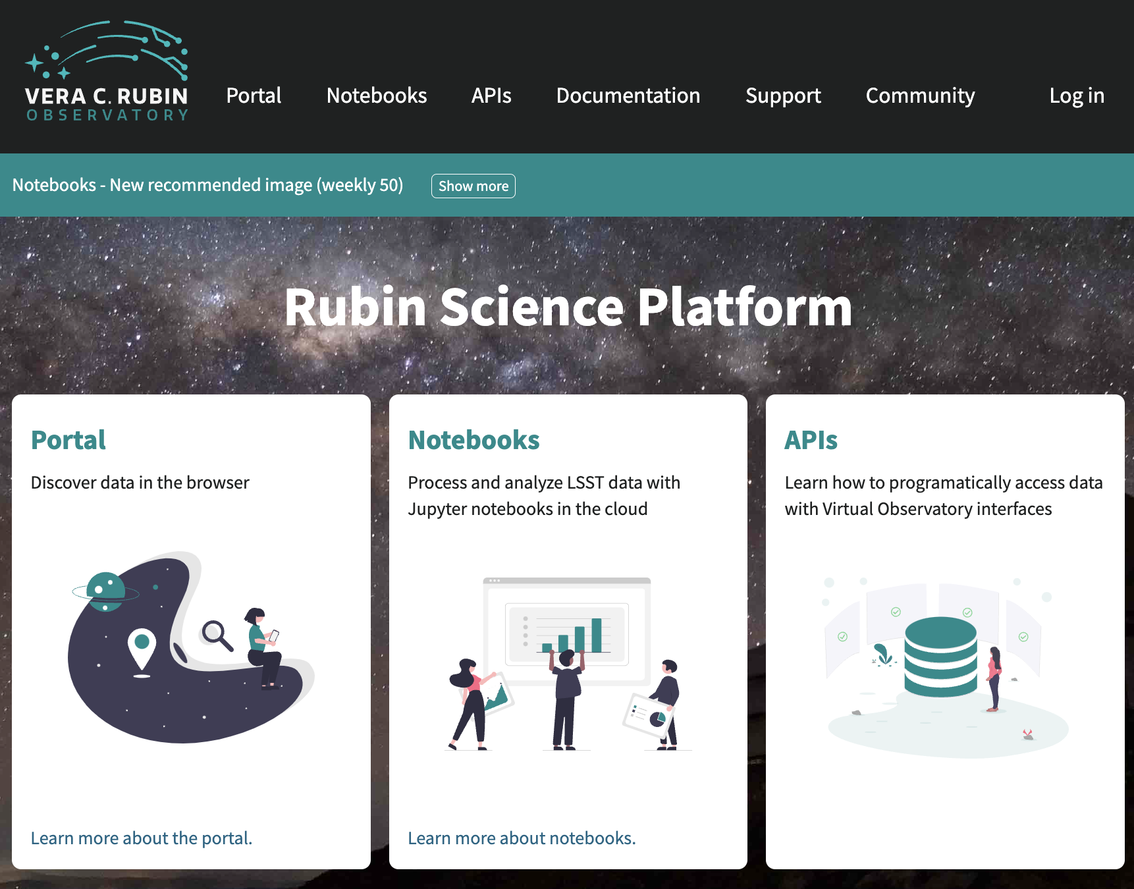Image resolution: width=1134 pixels, height=889 pixels.
Task: Click the weekly 50 image notification banner
Action: pos(209,185)
